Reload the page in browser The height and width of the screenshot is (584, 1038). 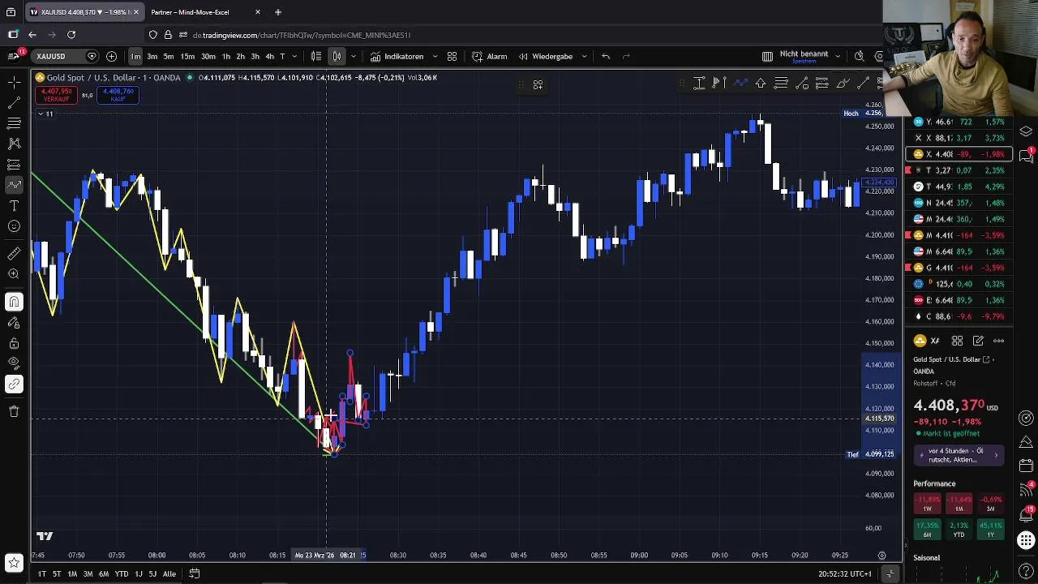click(71, 35)
